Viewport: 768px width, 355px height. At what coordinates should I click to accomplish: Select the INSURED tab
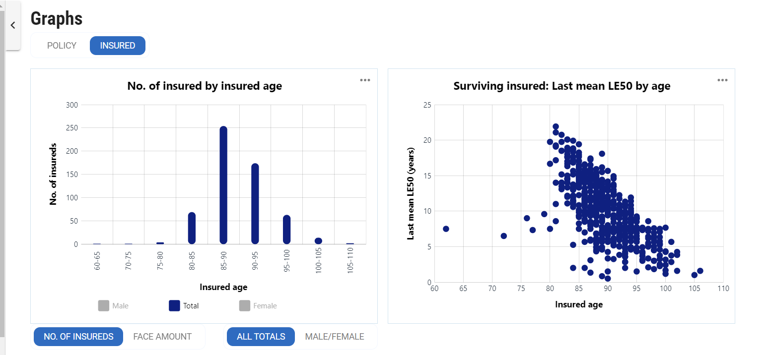point(118,46)
